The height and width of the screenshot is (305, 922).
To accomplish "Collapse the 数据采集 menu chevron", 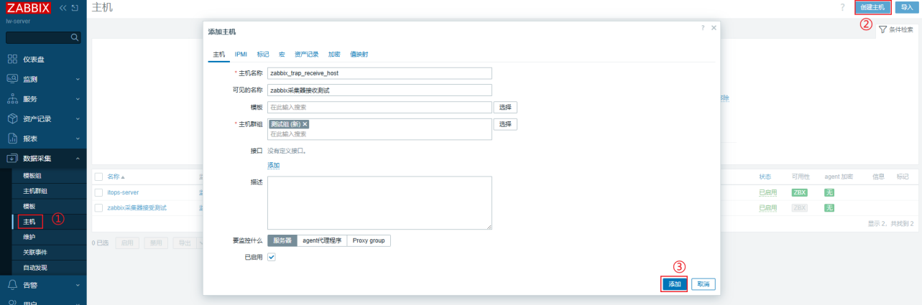I will coord(78,159).
